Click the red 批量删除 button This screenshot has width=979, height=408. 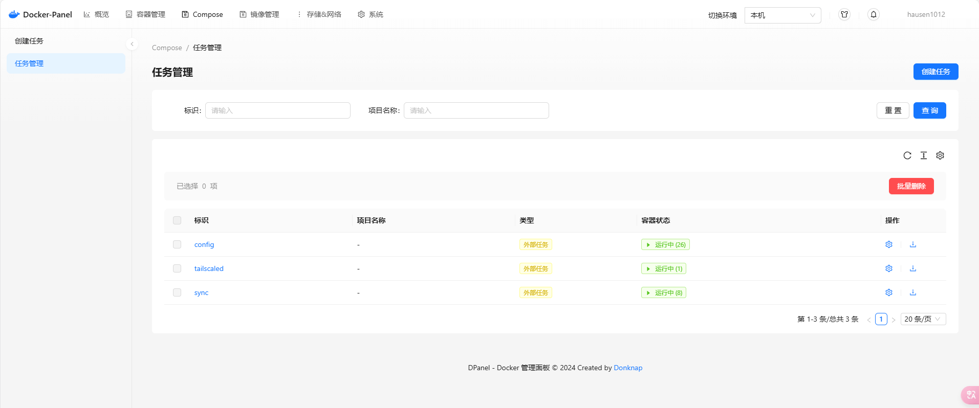tap(911, 186)
